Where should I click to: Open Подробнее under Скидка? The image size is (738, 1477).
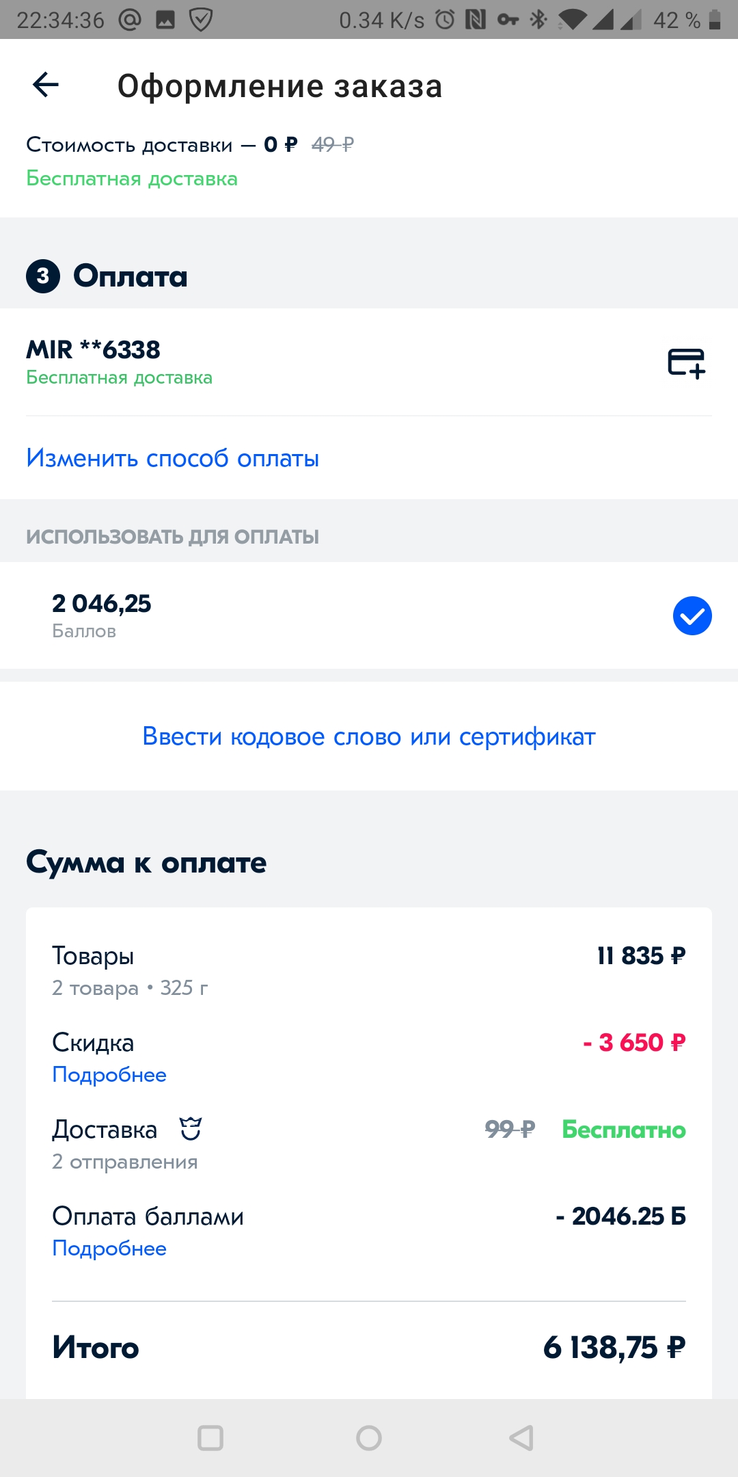[x=109, y=1075]
